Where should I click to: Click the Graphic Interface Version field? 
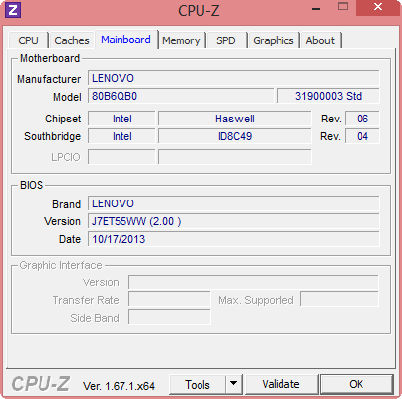point(254,282)
